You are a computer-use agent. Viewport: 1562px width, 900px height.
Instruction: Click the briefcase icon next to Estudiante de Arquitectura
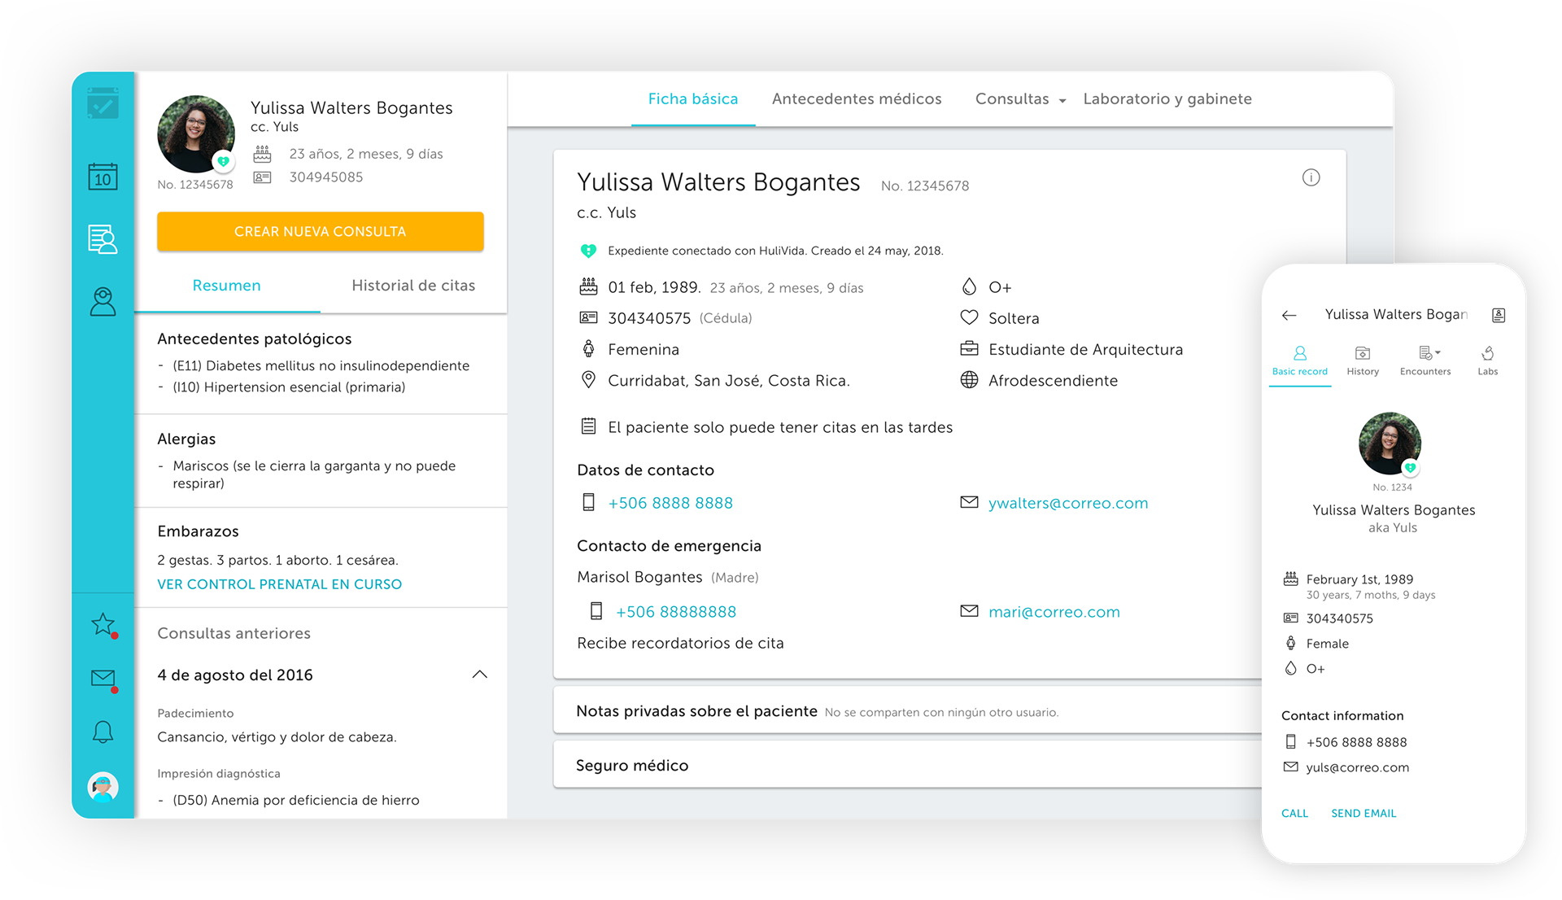point(969,349)
